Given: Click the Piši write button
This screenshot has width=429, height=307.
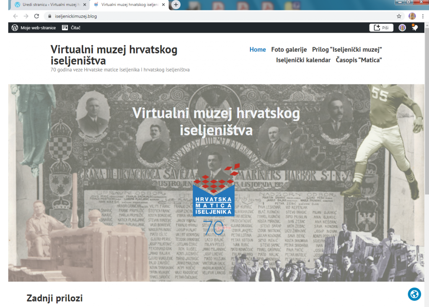Looking at the screenshot, I should click(381, 28).
